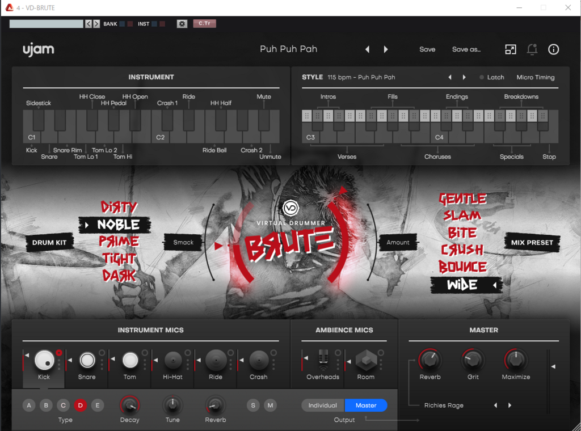
Task: Open the style list 115 bpm Puh Puh Pah
Action: tap(361, 77)
